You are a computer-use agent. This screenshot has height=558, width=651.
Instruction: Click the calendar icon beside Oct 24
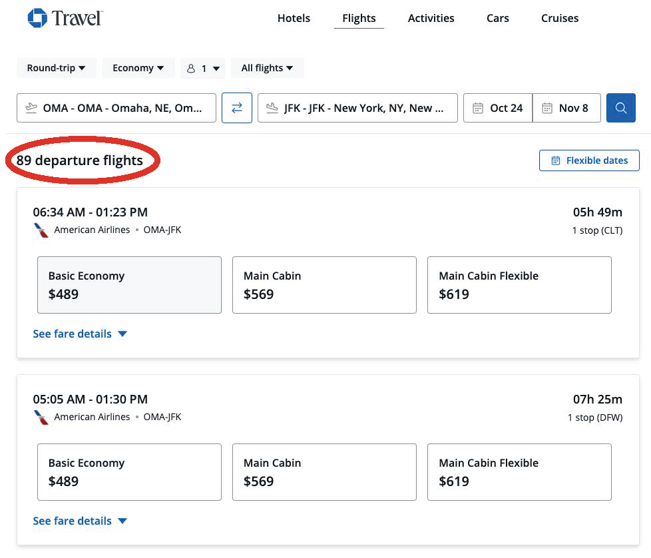478,108
